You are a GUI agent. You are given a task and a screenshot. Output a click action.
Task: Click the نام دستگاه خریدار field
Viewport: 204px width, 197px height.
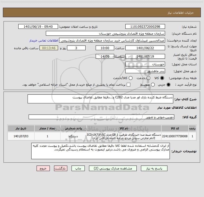coord(105,33)
